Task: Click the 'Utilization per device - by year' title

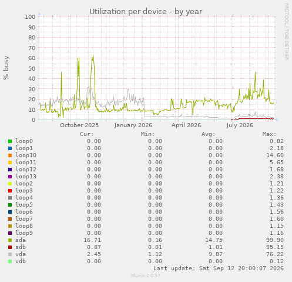Action: (146, 12)
